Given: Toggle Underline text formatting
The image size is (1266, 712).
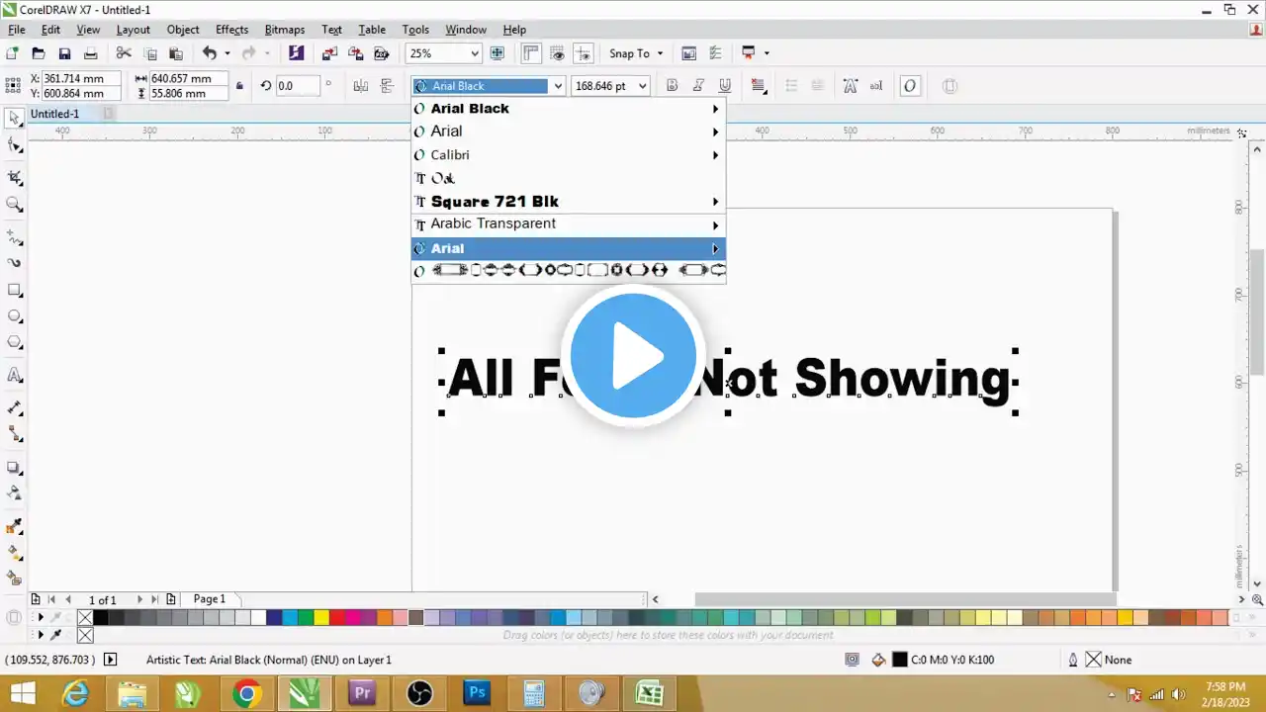Looking at the screenshot, I should pos(725,86).
